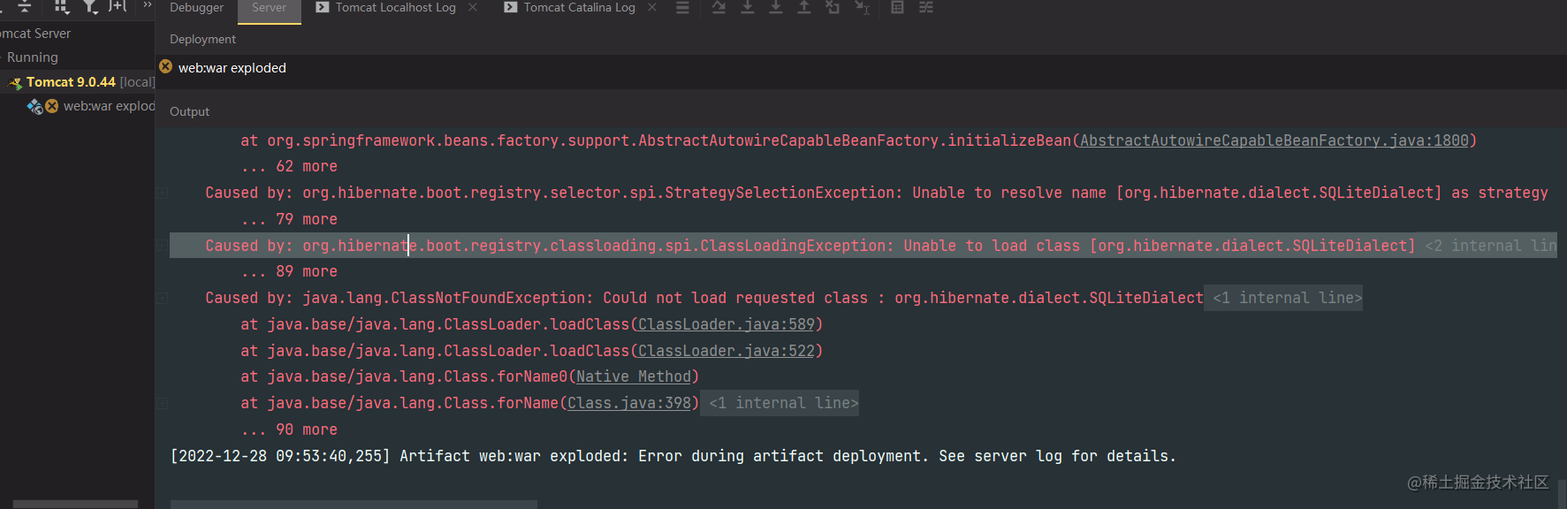Click the Drop Frame debugger icon
This screenshot has width=1567, height=509.
(833, 7)
